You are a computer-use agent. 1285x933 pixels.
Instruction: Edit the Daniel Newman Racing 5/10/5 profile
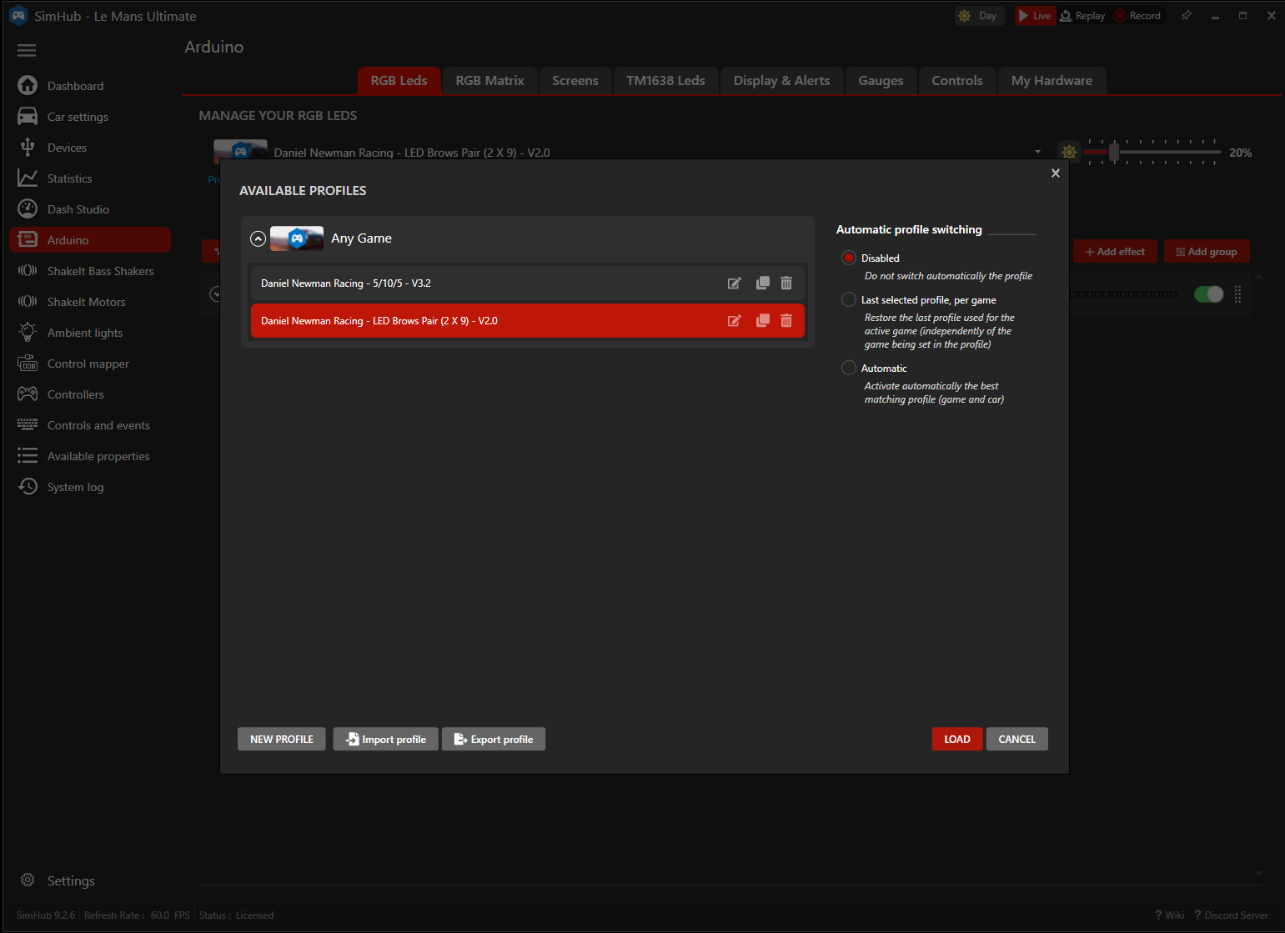[735, 283]
